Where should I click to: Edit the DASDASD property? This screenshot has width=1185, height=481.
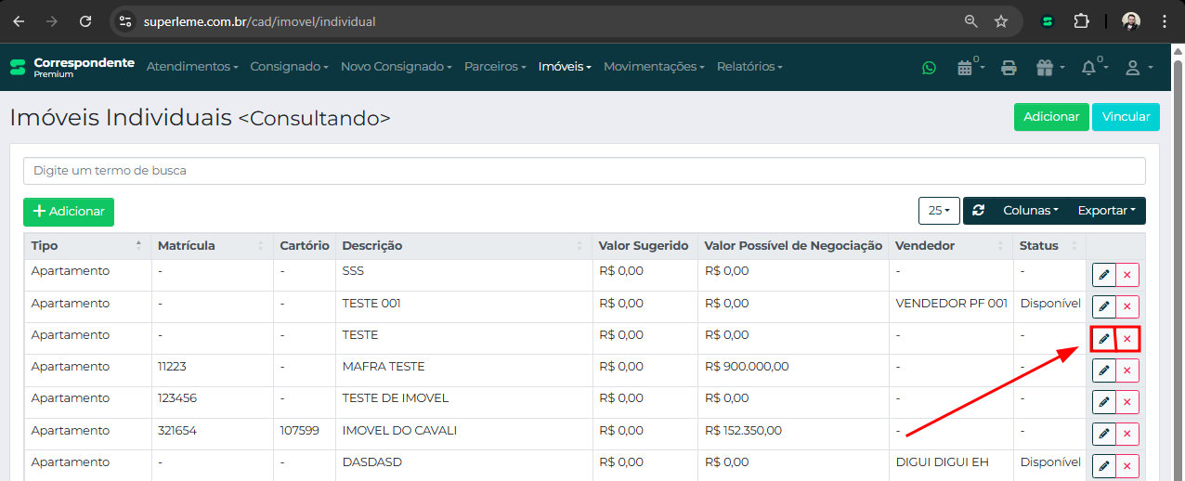(x=1103, y=466)
